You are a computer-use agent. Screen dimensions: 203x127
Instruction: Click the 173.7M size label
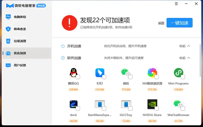tap(152, 90)
